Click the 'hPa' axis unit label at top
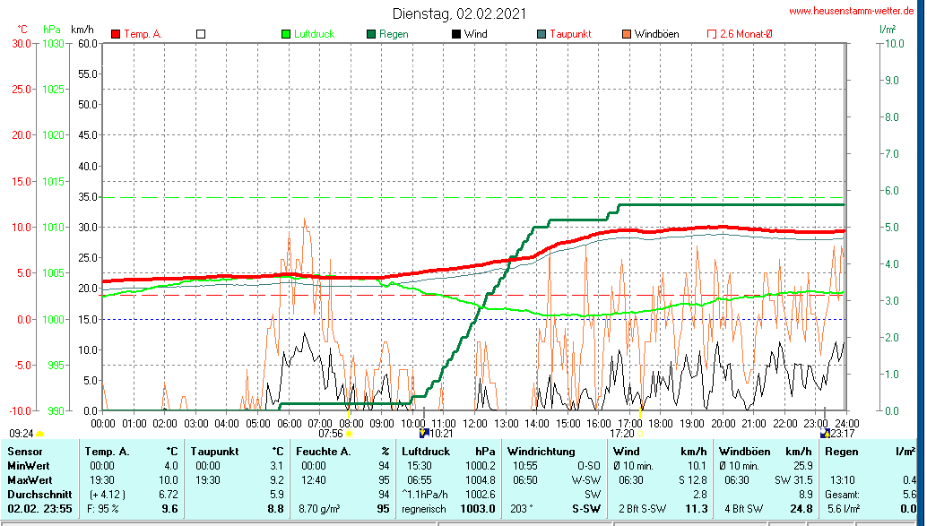 coord(52,29)
